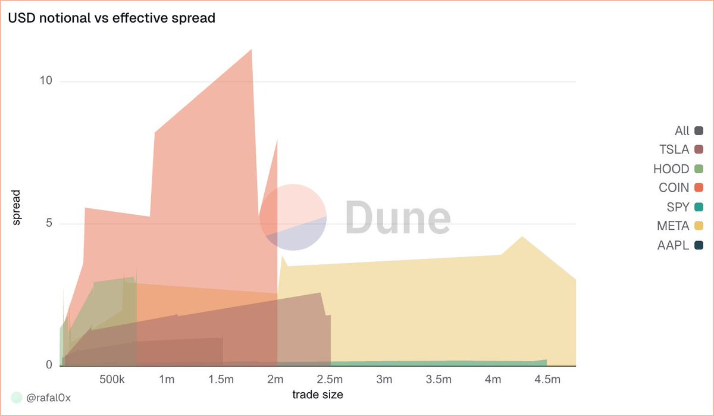Screen dimensions: 714x416
Task: Click the trade size axis title
Action: coord(318,395)
